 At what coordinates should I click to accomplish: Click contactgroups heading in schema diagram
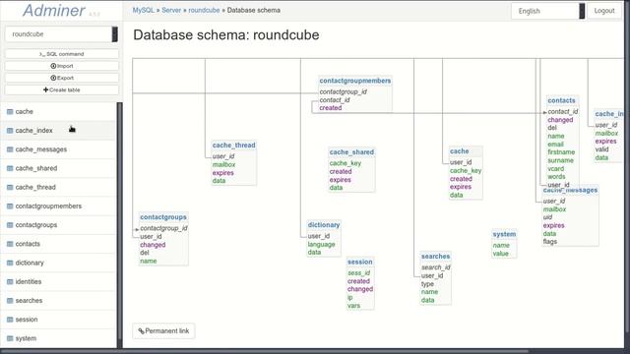click(163, 216)
